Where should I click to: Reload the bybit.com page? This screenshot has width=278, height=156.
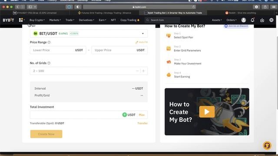(x=194, y=7)
